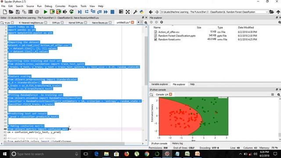Screen dimensions: 281x158
Task: Run current cell and advance to next
Action: click(x=58, y=12)
